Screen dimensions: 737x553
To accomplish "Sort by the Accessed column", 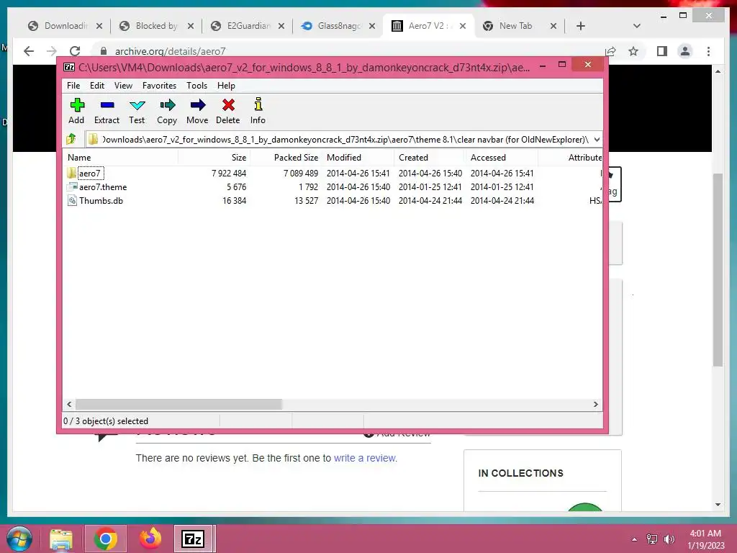I will pyautogui.click(x=502, y=158).
